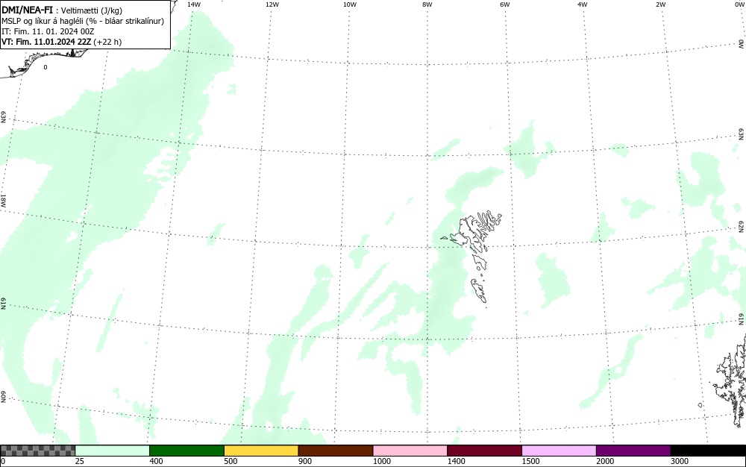746x467 pixels.
Task: Click the Iceland coastline at the top left
Action: [x=46, y=62]
